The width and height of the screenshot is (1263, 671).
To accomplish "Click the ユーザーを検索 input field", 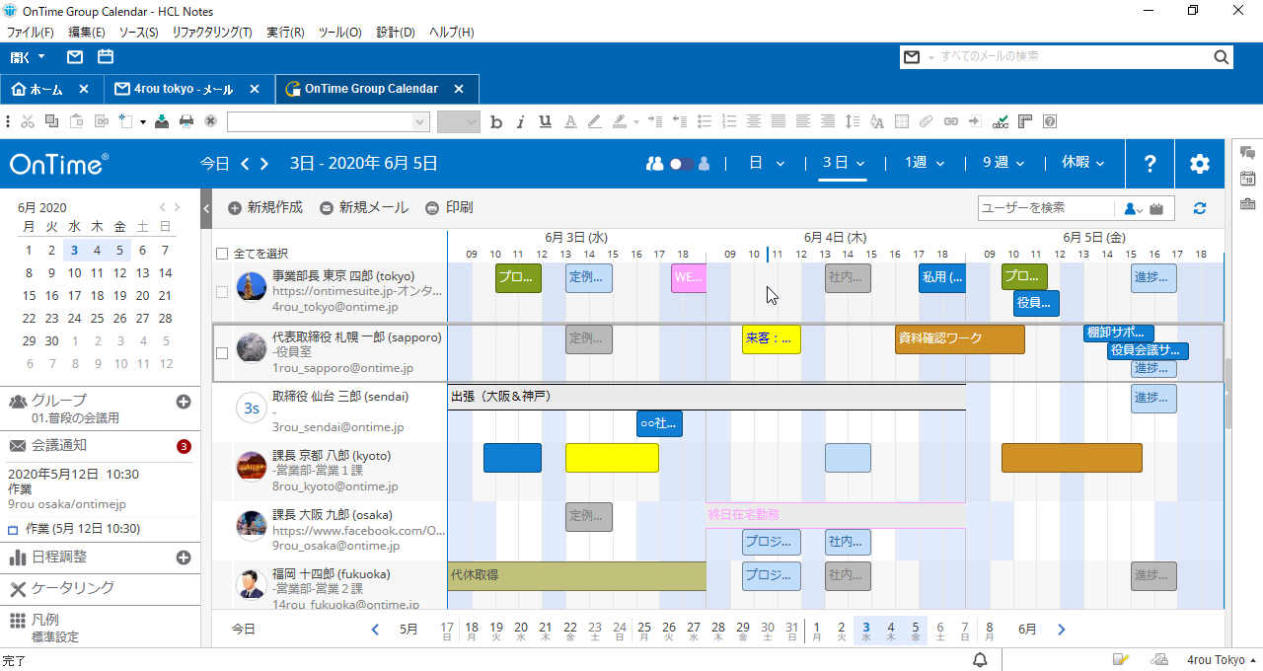I will click(1046, 208).
